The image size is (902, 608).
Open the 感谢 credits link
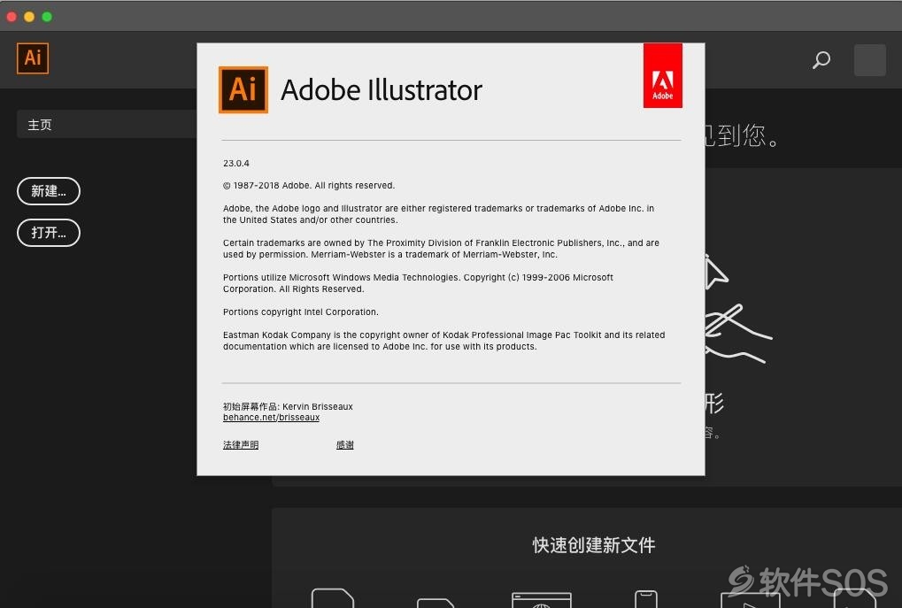tap(344, 444)
